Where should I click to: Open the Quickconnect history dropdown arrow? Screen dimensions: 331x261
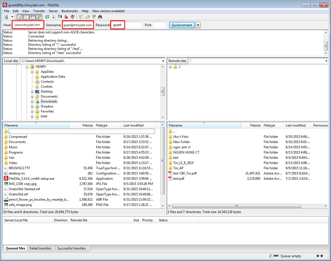coord(198,25)
